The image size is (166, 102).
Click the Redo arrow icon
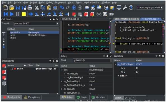68,8
